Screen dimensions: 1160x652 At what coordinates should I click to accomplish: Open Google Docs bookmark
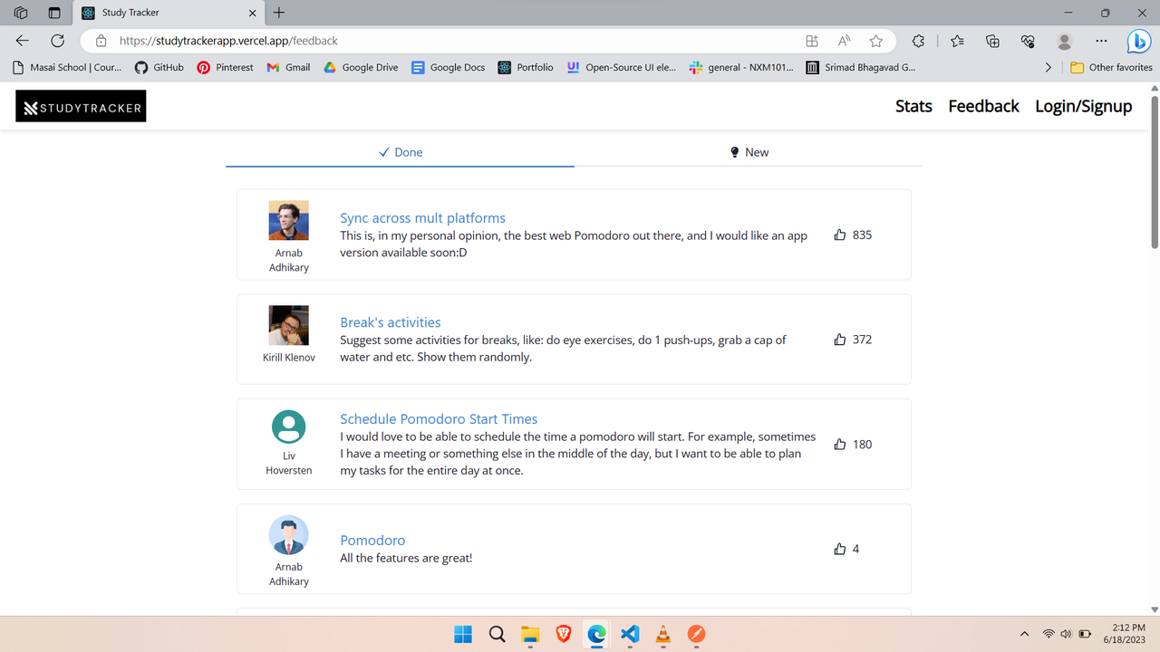tap(448, 67)
